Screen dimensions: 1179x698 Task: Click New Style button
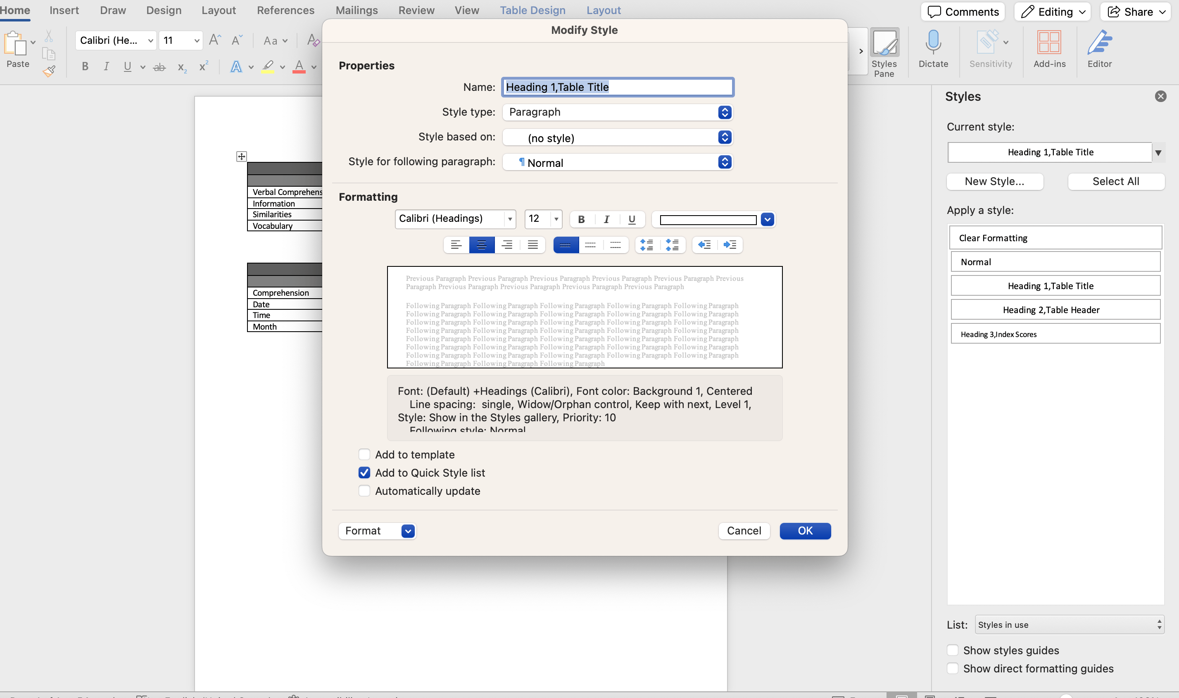995,182
